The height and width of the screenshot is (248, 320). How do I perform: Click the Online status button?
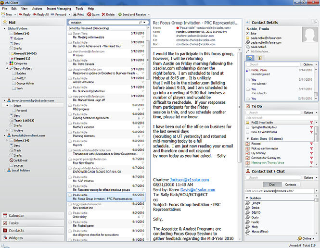point(306,238)
